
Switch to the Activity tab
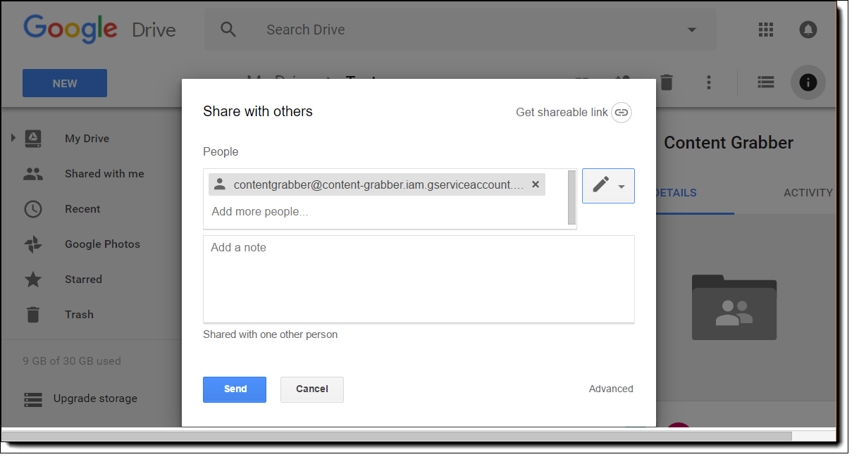[808, 192]
